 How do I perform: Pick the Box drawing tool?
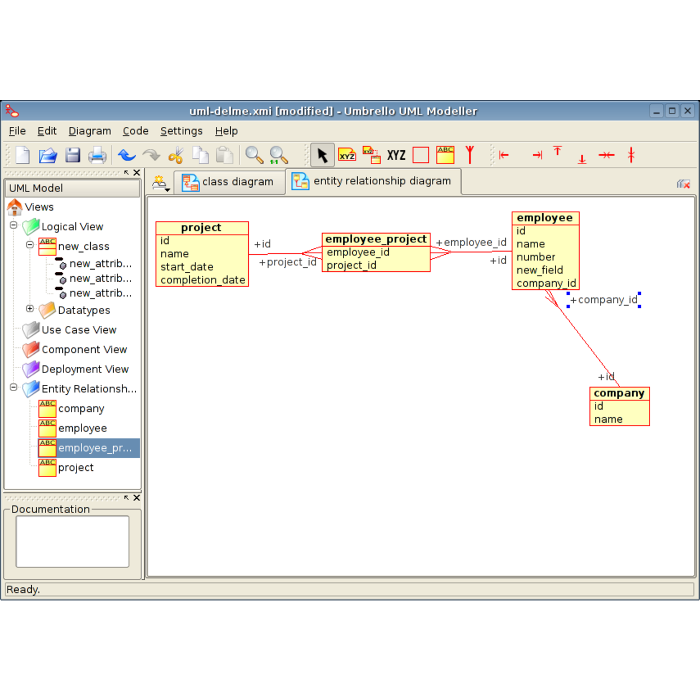point(421,155)
